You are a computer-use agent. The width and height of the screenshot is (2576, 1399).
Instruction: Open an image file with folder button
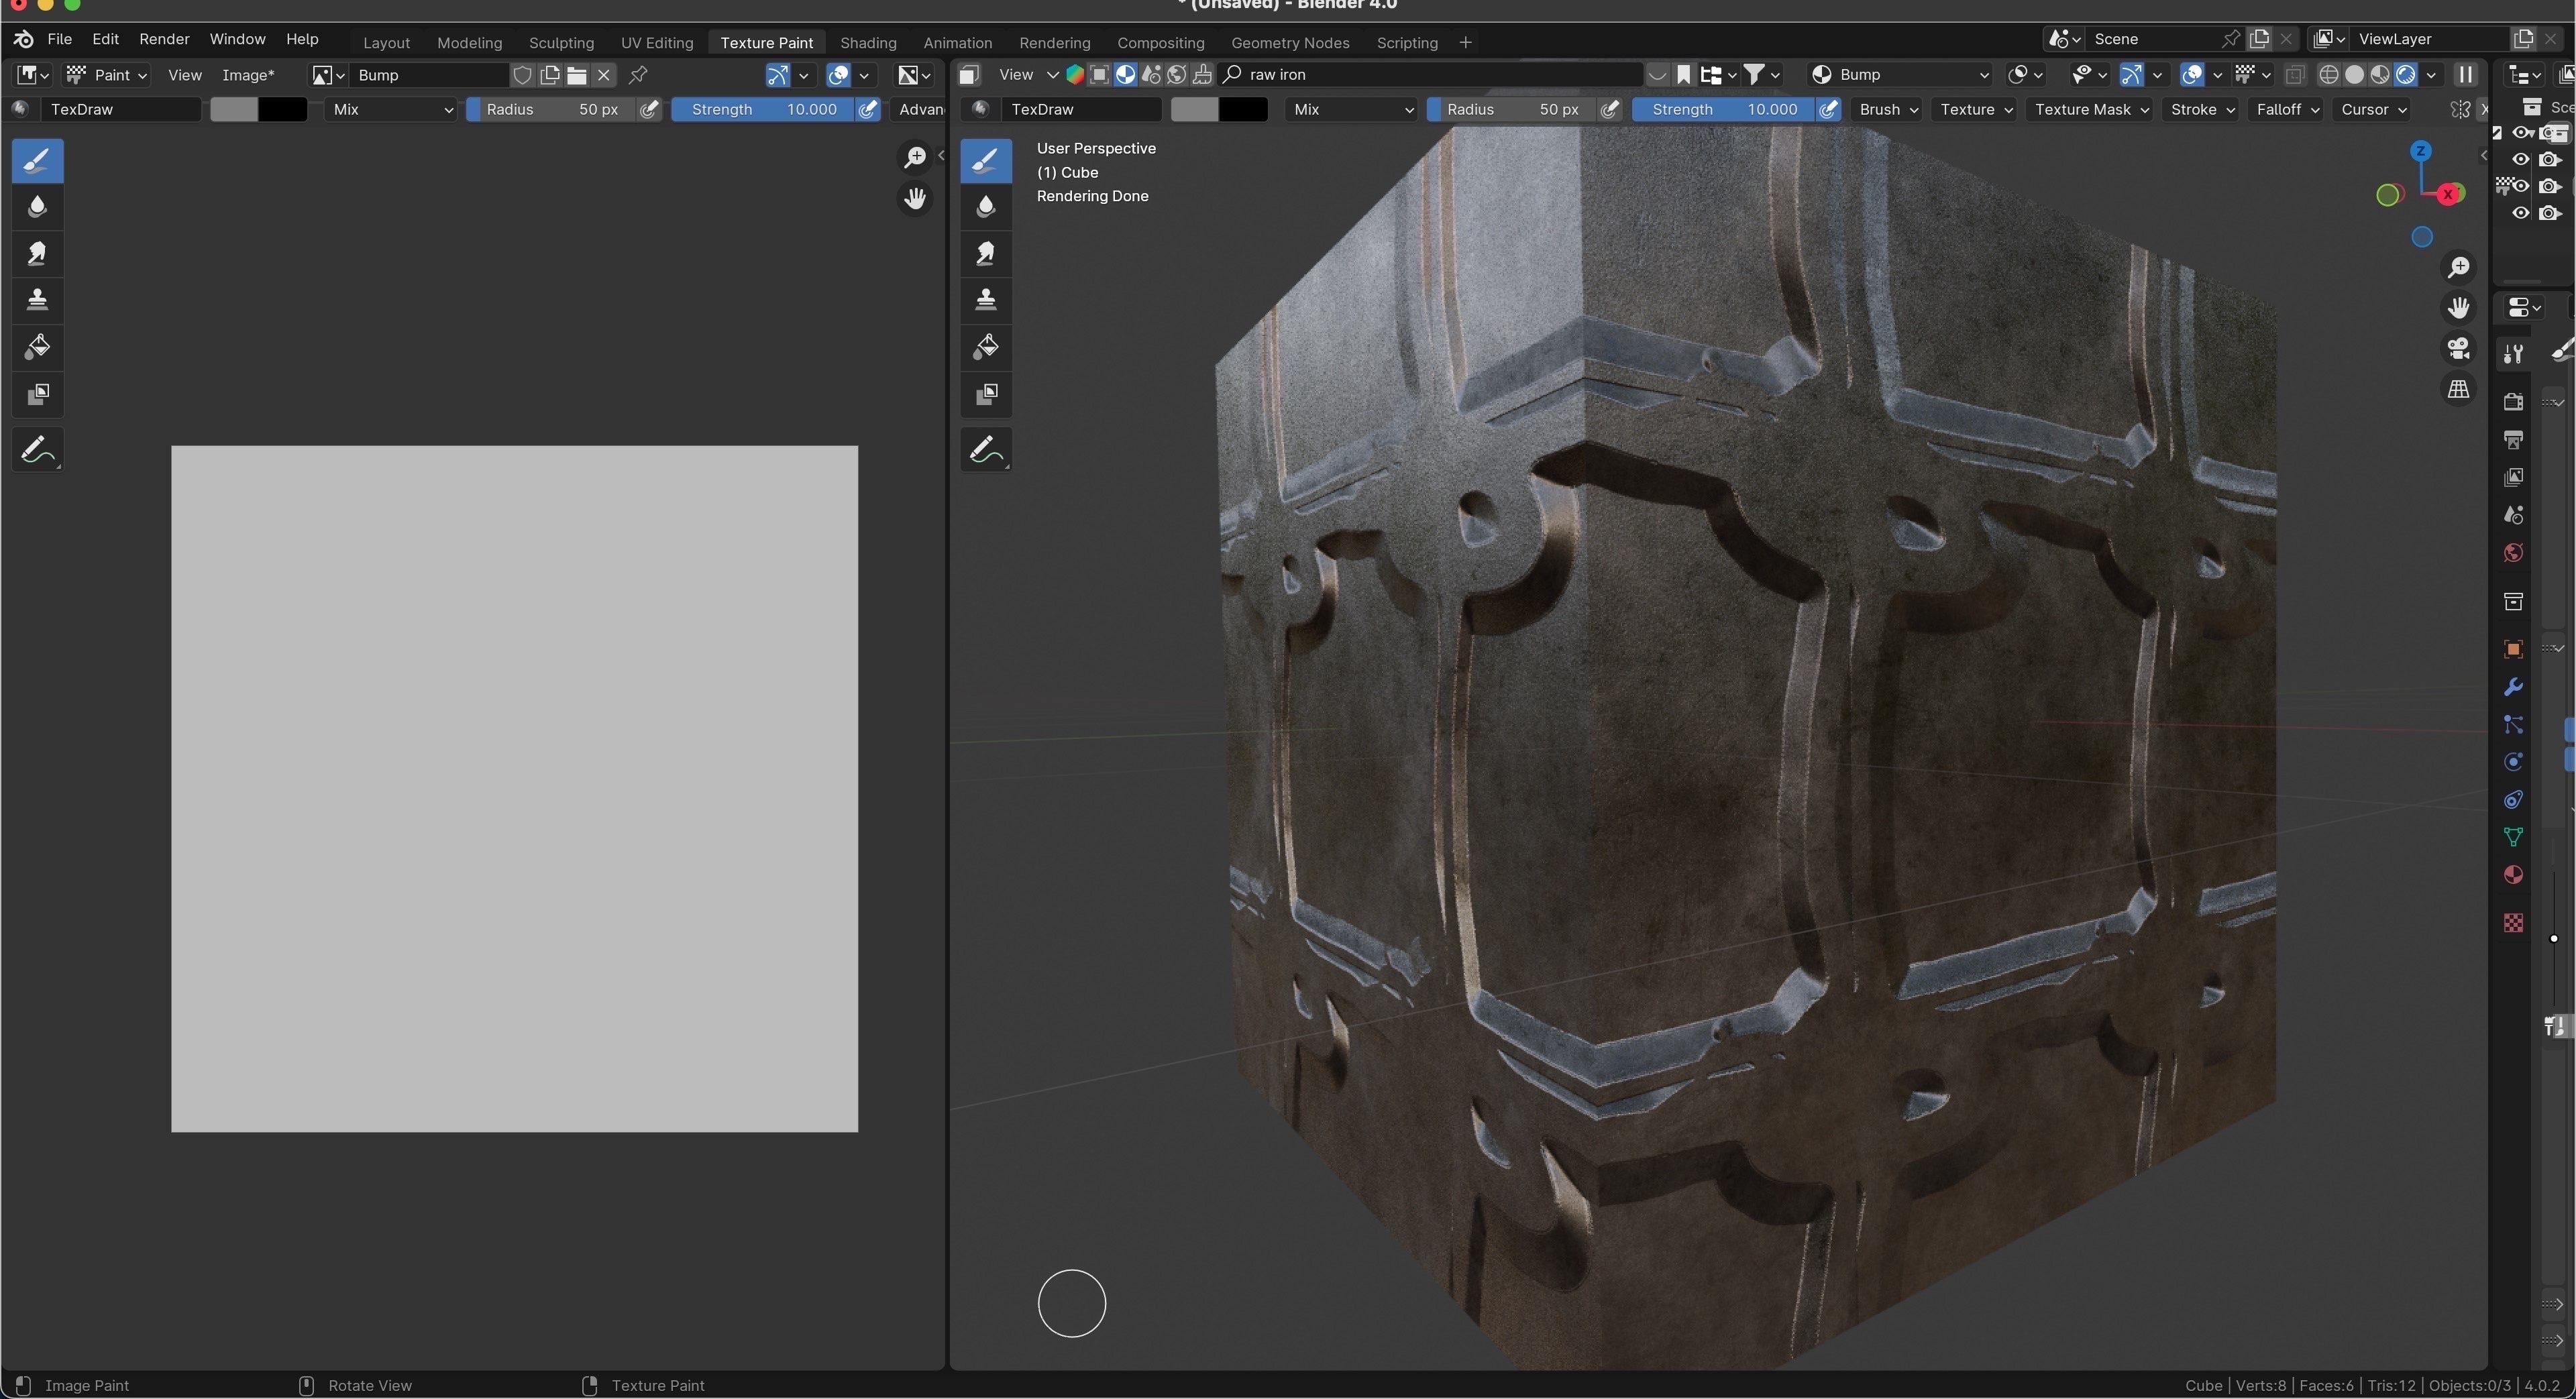pos(577,75)
